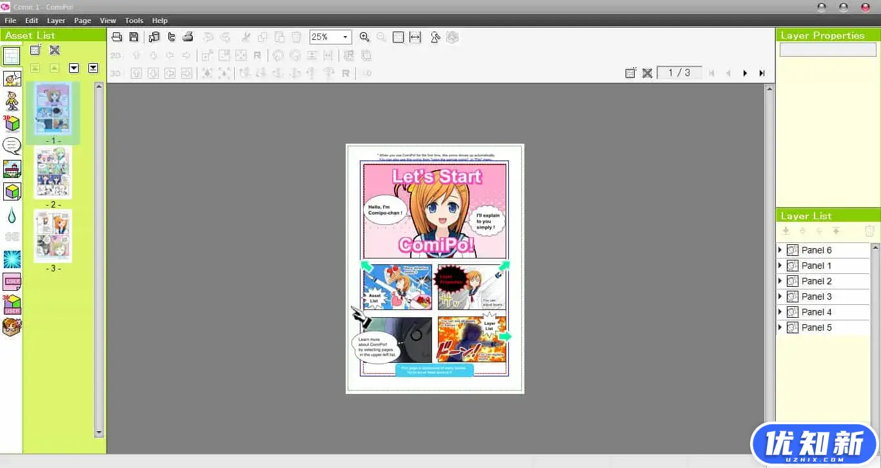
Task: Jump to the last page button
Action: 762,73
